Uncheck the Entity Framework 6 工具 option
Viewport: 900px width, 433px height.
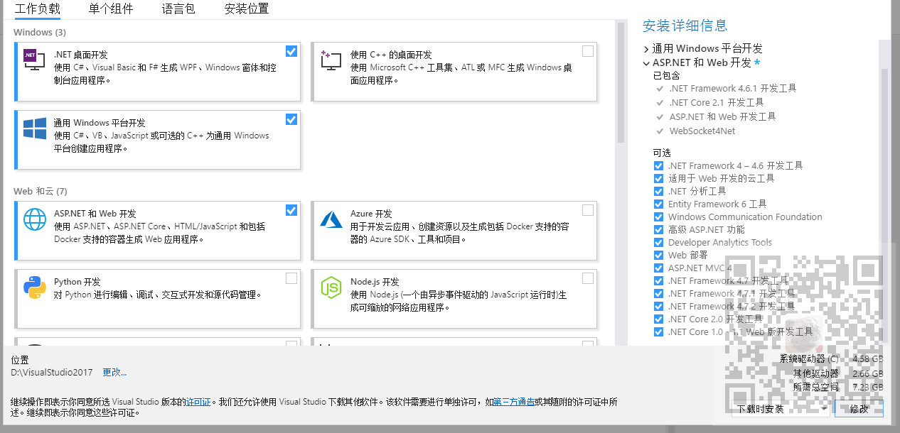tap(658, 204)
